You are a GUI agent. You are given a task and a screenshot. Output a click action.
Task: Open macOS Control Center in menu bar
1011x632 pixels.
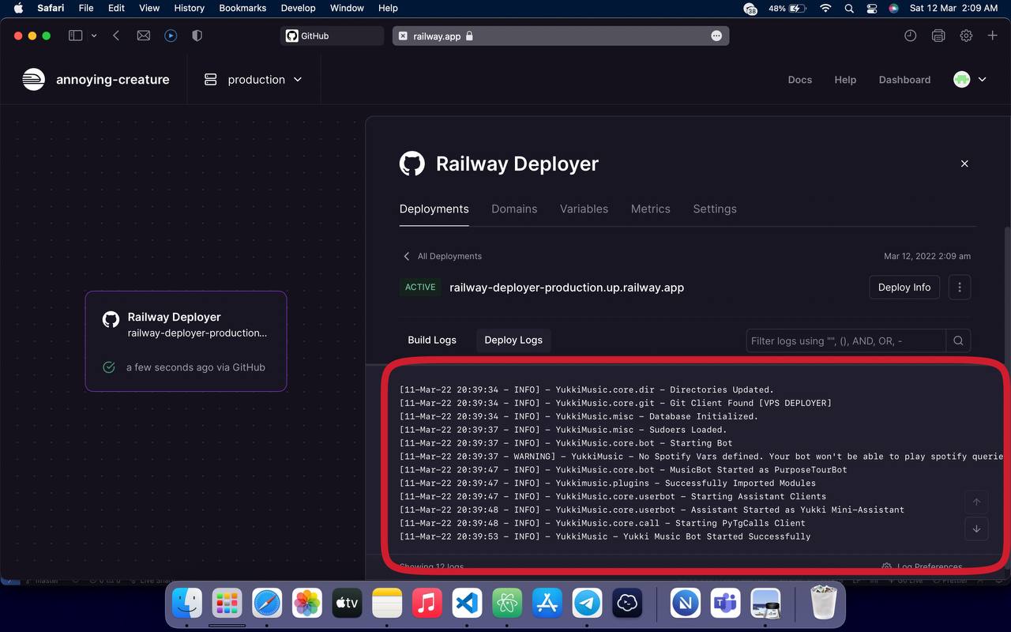[x=871, y=8]
